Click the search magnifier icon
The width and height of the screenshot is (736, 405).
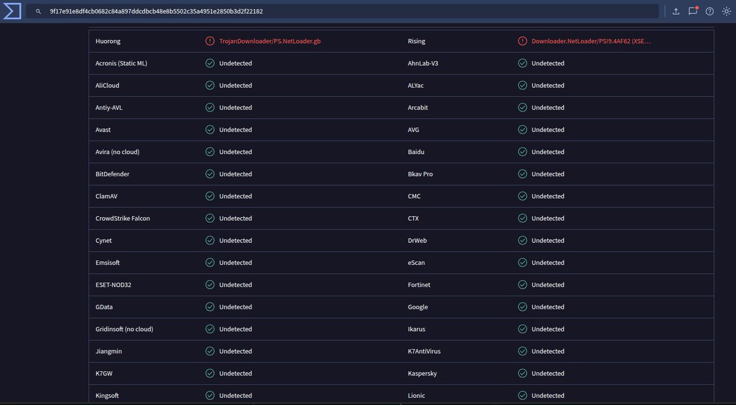(x=39, y=12)
